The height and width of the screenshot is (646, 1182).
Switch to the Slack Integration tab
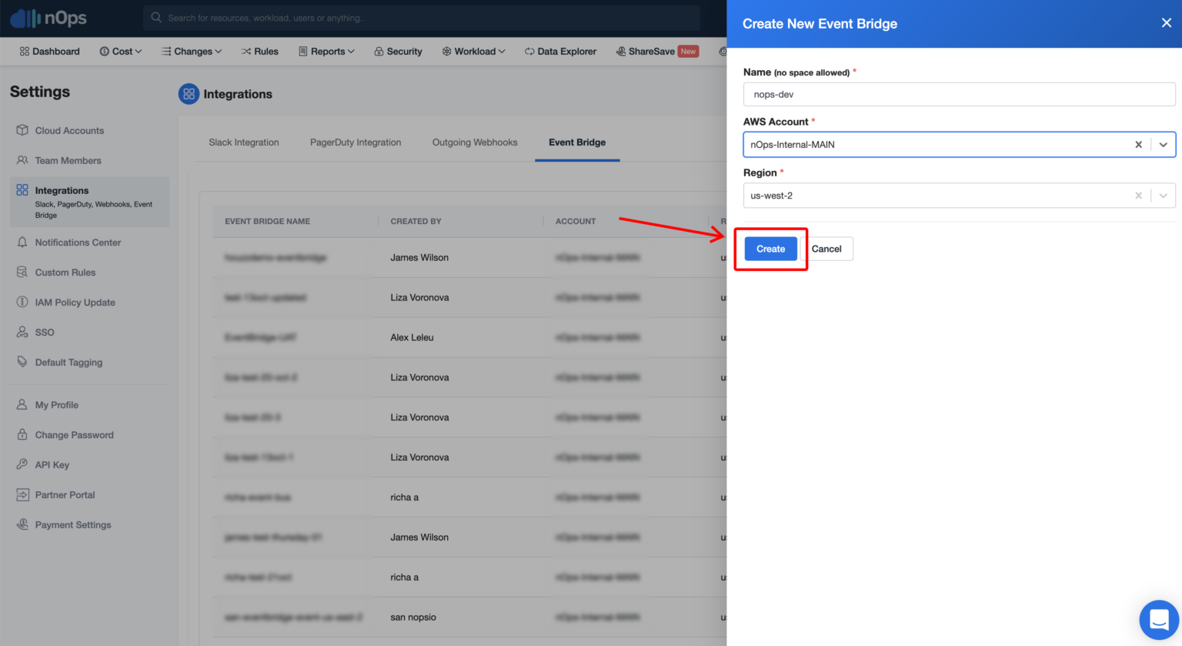pos(243,142)
